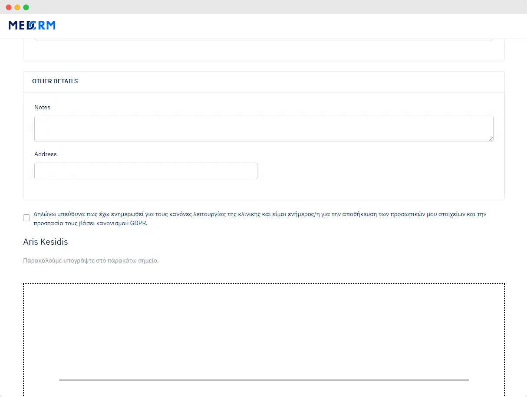Click the gray signature baseline
The width and height of the screenshot is (527, 397).
tap(263, 380)
